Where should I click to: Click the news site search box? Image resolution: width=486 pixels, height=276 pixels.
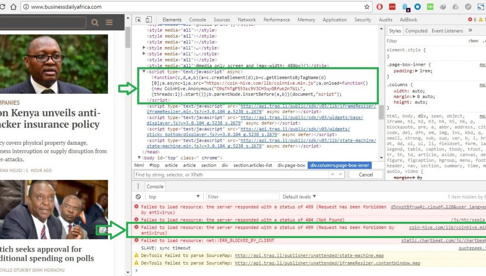click(x=42, y=22)
